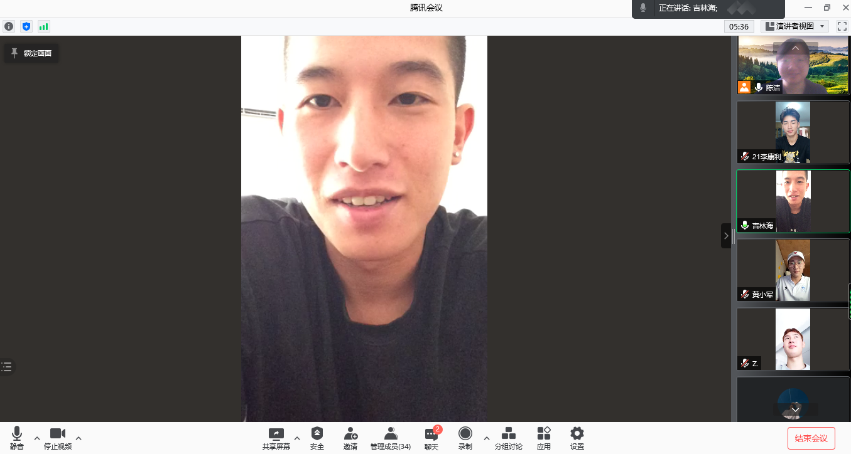Select 黄小军's video thumbnail
Viewport: 851px width, 454px height.
[x=793, y=270]
